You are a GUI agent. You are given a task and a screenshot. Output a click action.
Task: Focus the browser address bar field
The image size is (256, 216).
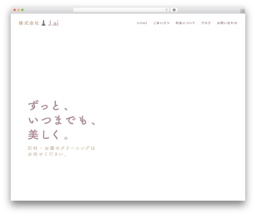pyautogui.click(x=121, y=10)
